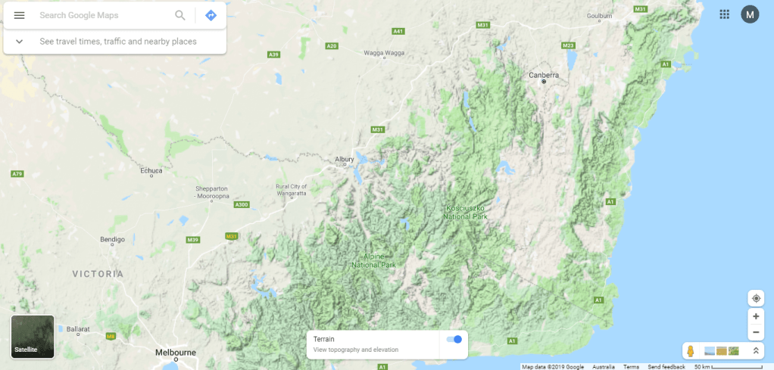Click the Melbourne city label
The height and width of the screenshot is (370, 774).
175,353
